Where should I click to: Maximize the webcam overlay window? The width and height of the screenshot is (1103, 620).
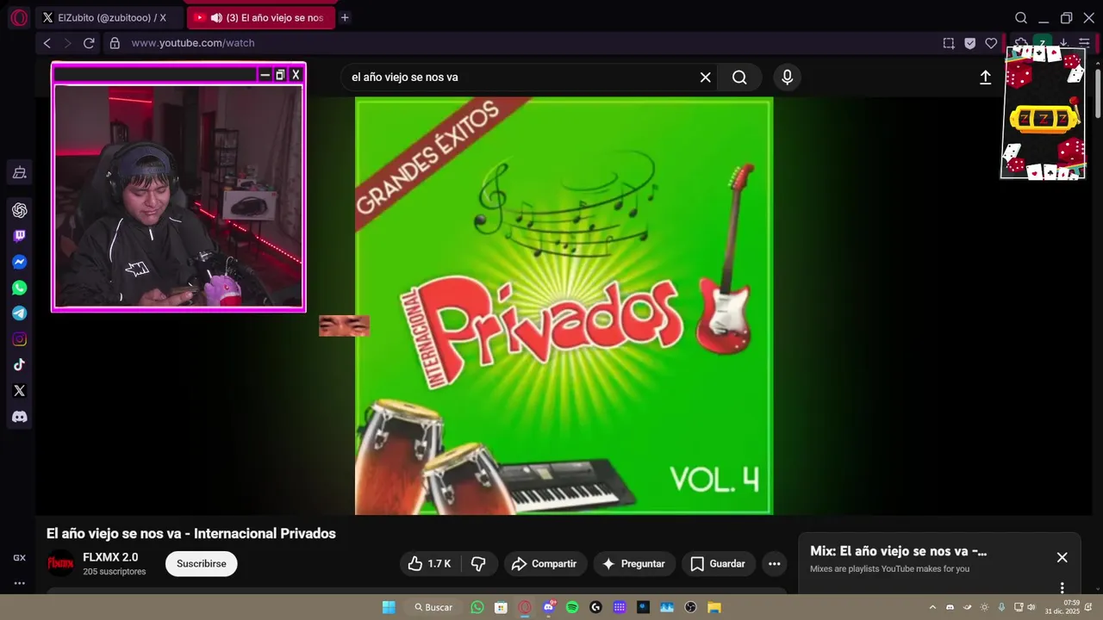coord(280,75)
